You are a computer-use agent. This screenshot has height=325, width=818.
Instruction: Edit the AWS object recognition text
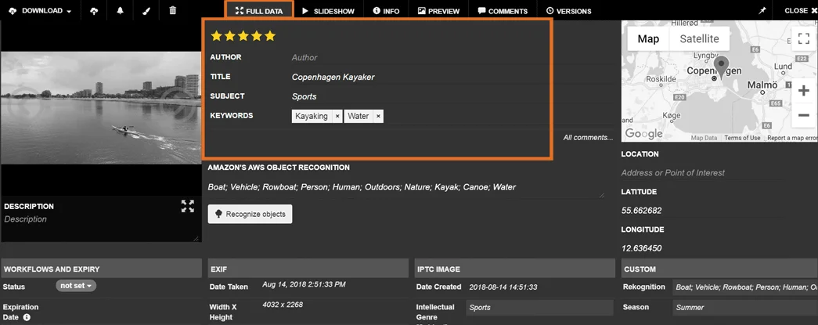(406, 186)
